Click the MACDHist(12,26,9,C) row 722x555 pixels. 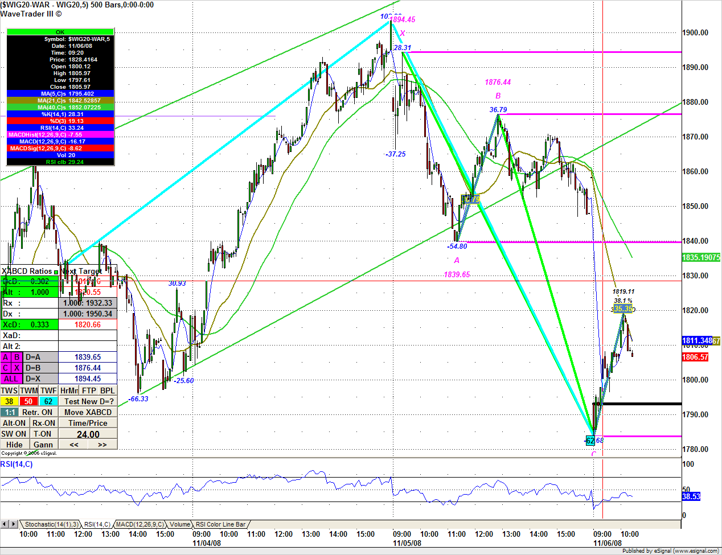(60, 134)
